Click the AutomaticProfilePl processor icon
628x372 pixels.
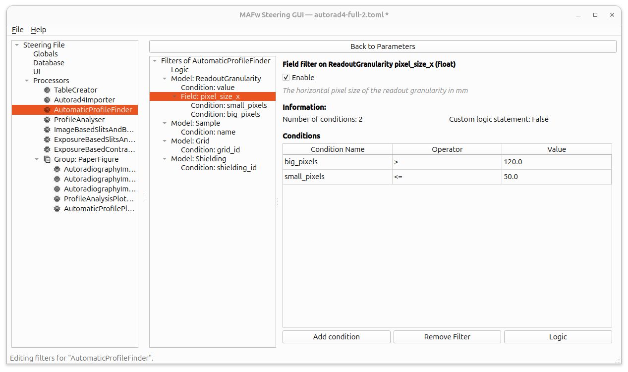[x=56, y=208]
